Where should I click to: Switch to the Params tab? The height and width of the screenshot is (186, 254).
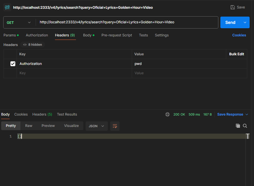pos(11,35)
